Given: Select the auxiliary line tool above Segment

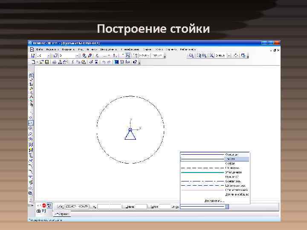Looking at the screenshot, I should (31, 118).
